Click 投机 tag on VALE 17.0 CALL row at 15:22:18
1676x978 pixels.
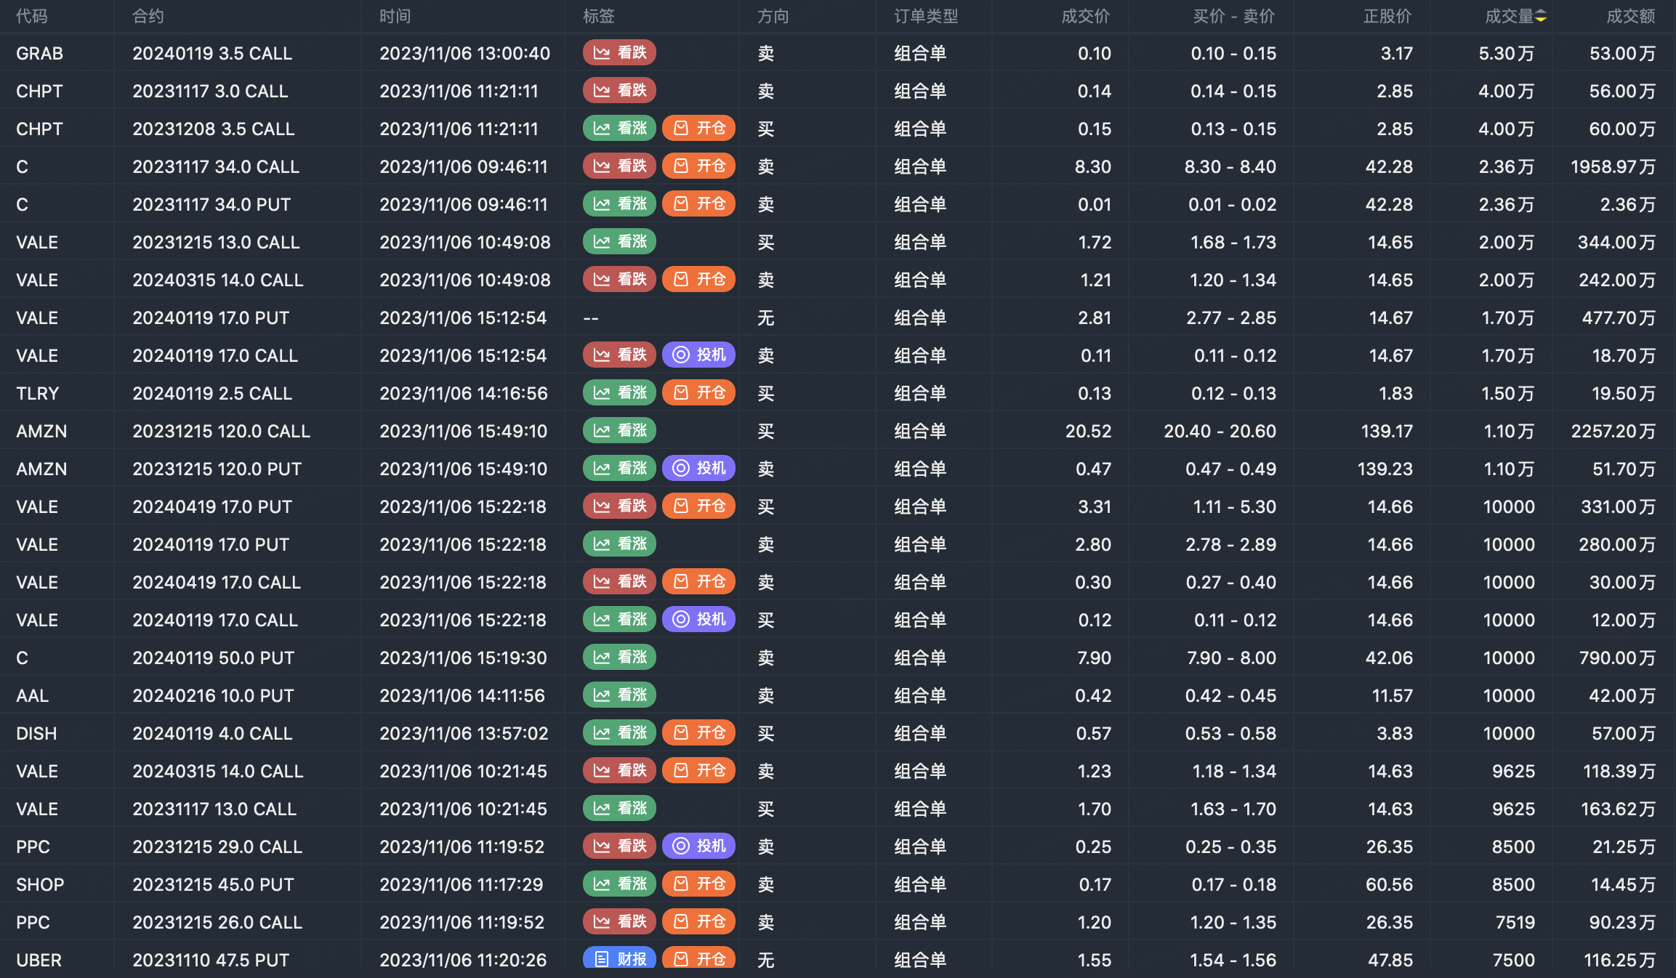coord(699,619)
